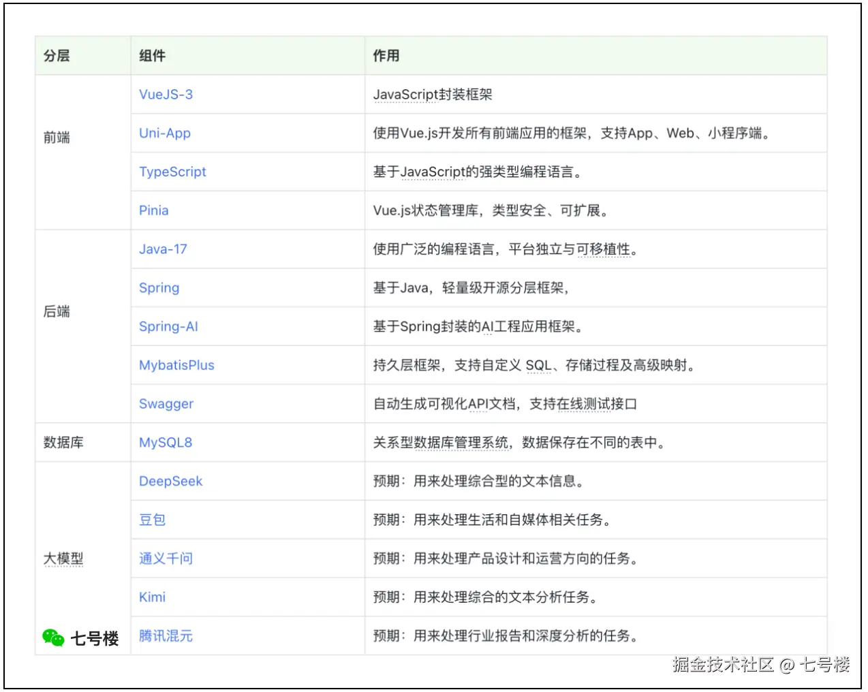Click 用来处理生活和自媒体相关任务 text
868x692 pixels.
tap(512, 520)
